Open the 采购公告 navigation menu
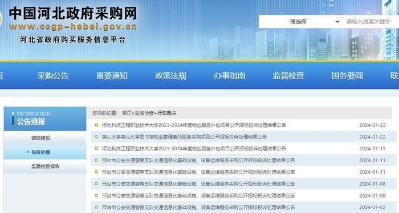This screenshot has height=213, width=399. (x=53, y=76)
